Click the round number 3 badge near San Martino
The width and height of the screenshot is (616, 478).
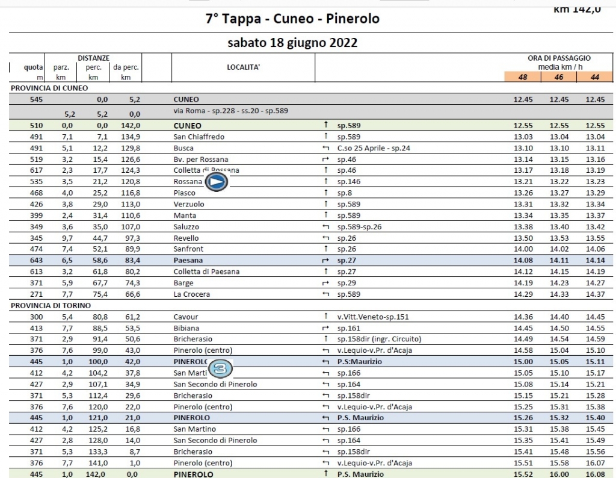pyautogui.click(x=220, y=368)
